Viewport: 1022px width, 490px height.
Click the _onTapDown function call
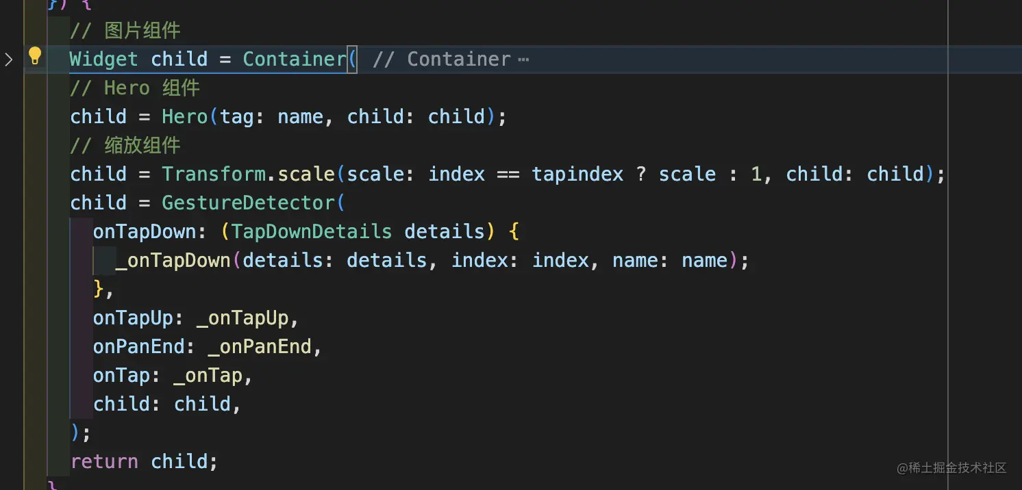(173, 261)
